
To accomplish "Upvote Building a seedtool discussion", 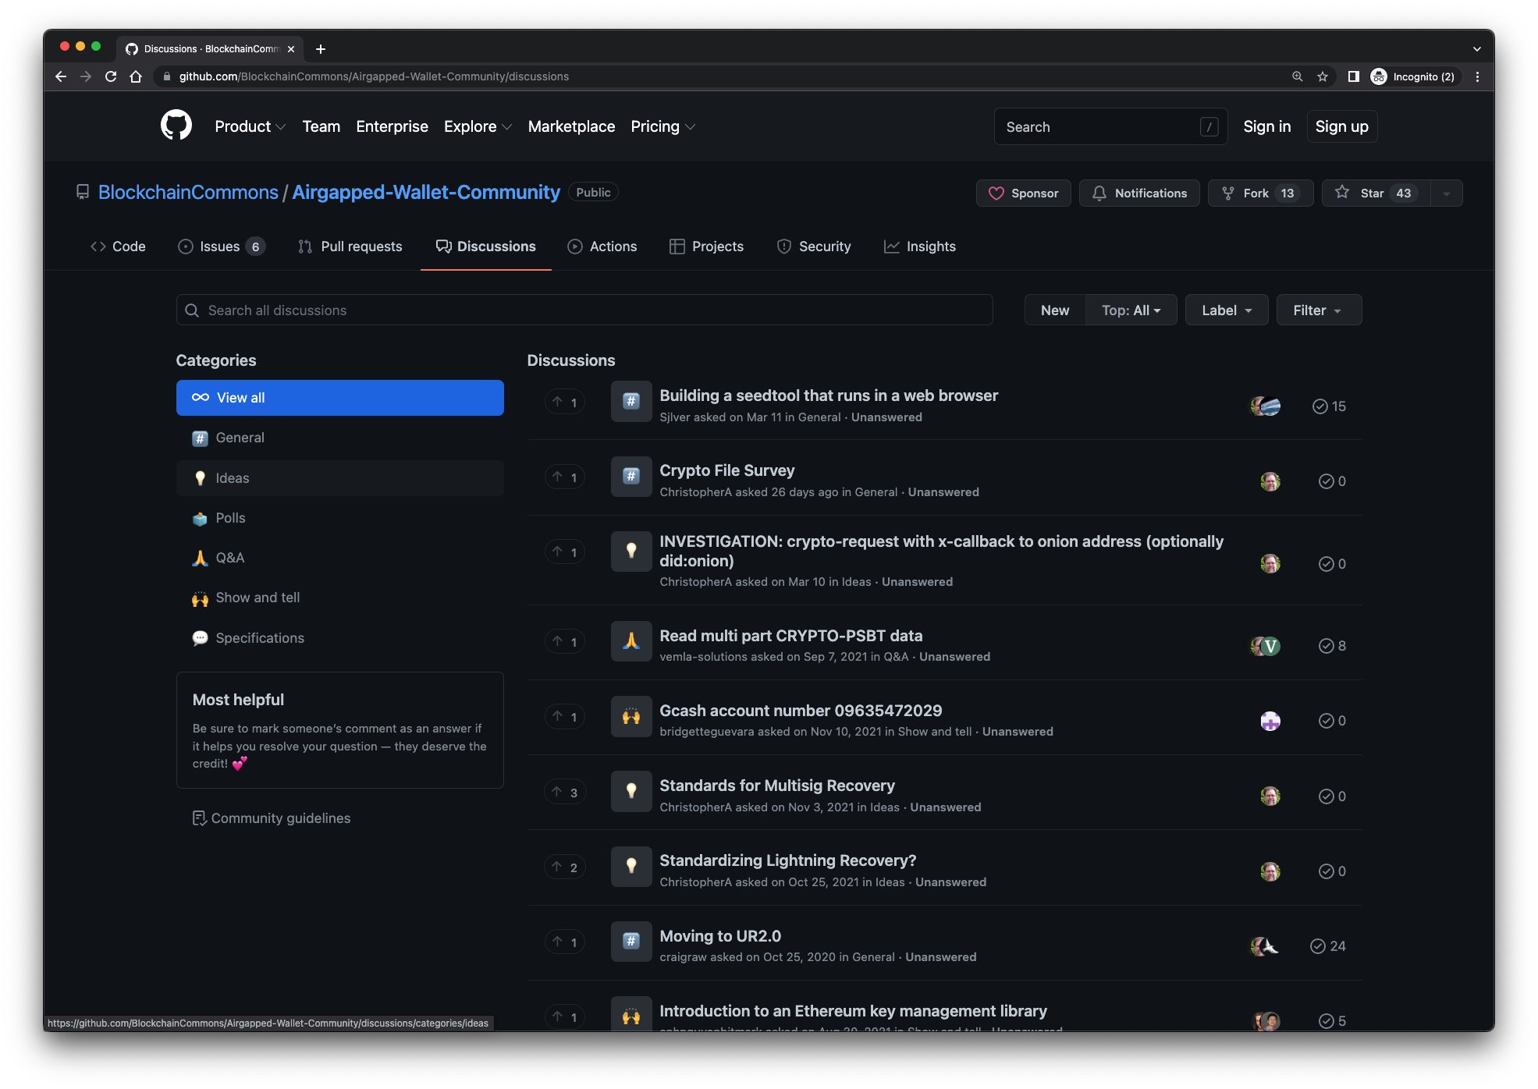I will 565,403.
